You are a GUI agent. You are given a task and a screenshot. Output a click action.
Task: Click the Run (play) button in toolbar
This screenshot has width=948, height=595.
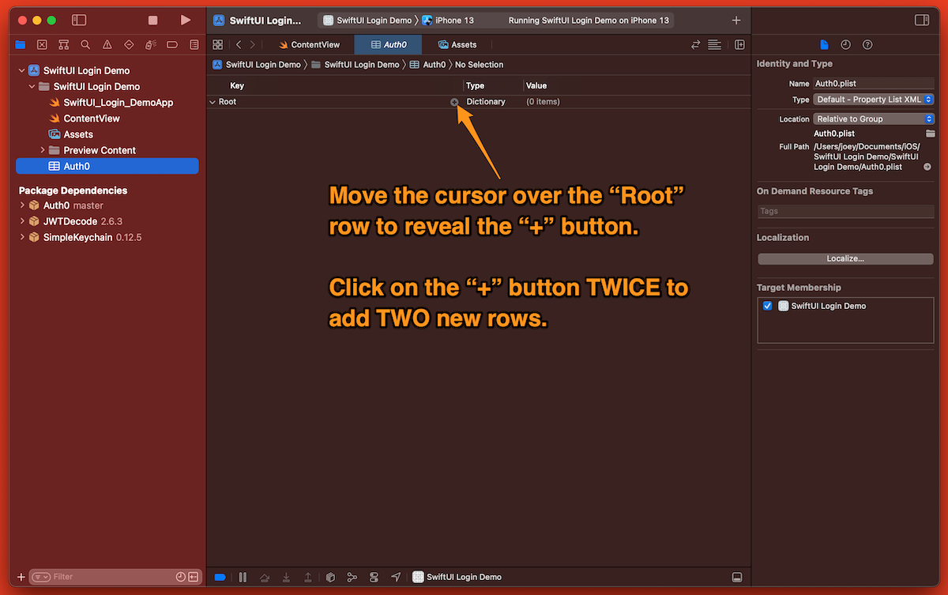185,20
